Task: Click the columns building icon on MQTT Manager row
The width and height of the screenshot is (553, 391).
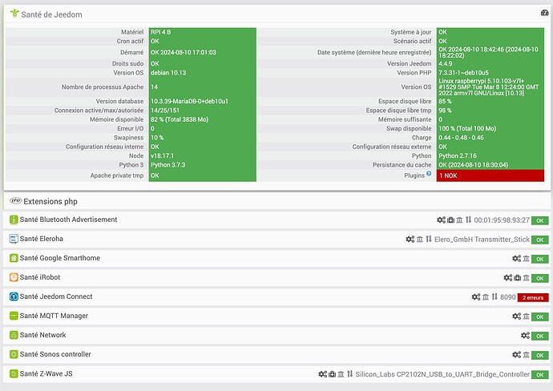Action: tap(527, 316)
